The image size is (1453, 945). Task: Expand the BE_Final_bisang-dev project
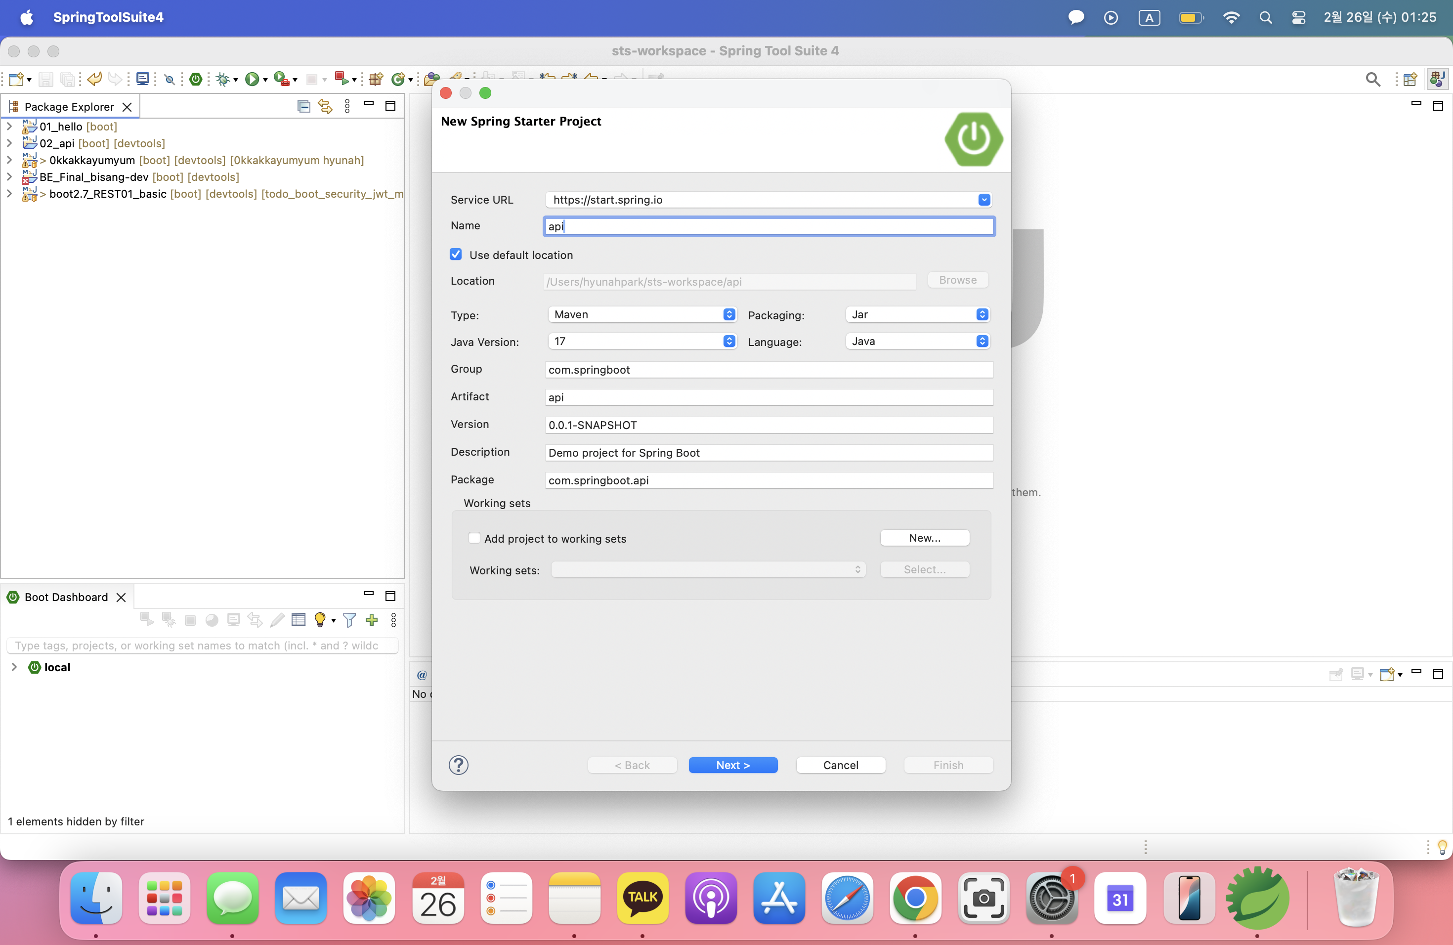tap(9, 176)
